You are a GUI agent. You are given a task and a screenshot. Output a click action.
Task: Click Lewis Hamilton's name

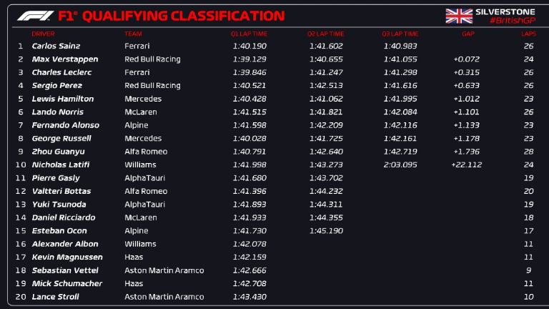pyautogui.click(x=63, y=99)
